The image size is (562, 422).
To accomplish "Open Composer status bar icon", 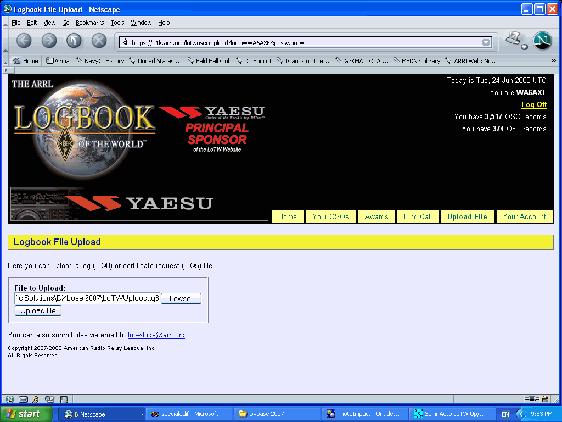I will [x=50, y=399].
